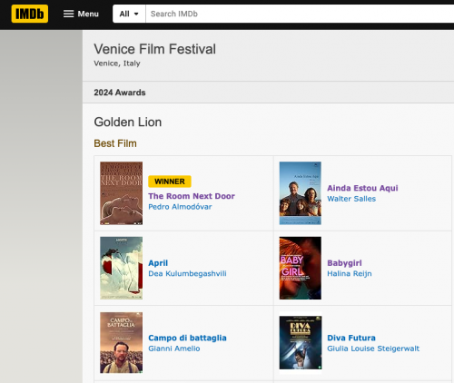Focus the Search IMDb field
This screenshot has width=454, height=383.
click(300, 14)
